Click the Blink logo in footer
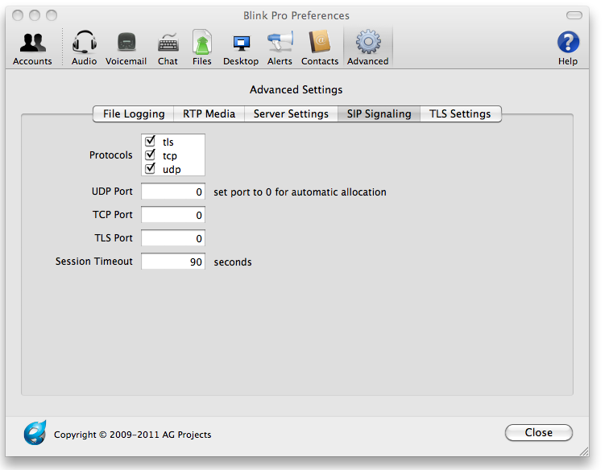Viewport: 605px width, 470px height. tap(35, 433)
